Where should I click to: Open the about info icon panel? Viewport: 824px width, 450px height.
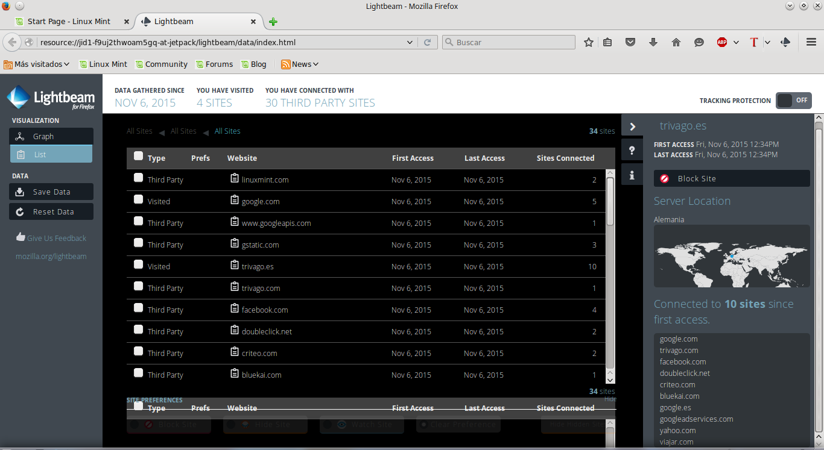[632, 175]
